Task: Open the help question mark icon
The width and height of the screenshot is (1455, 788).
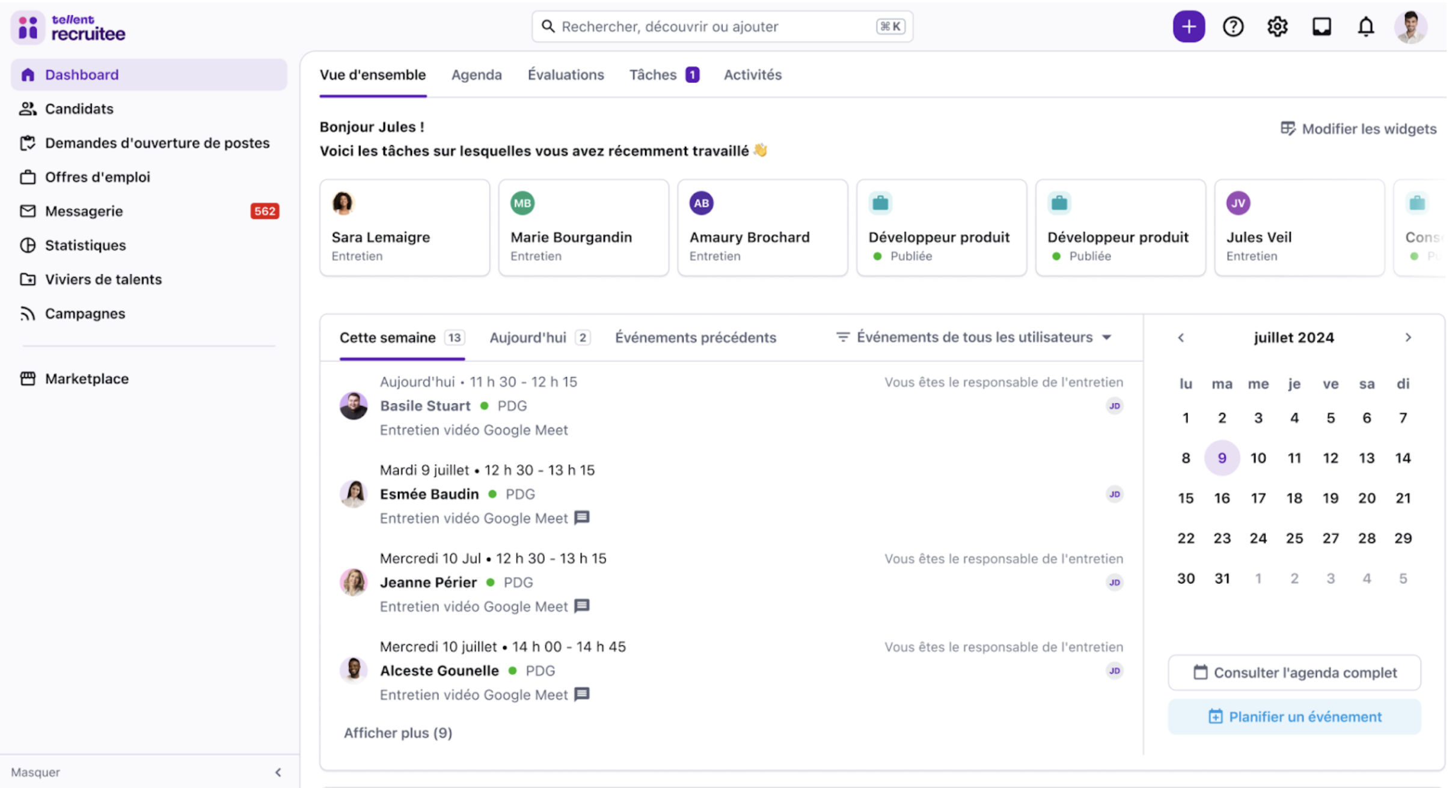Action: pos(1233,26)
